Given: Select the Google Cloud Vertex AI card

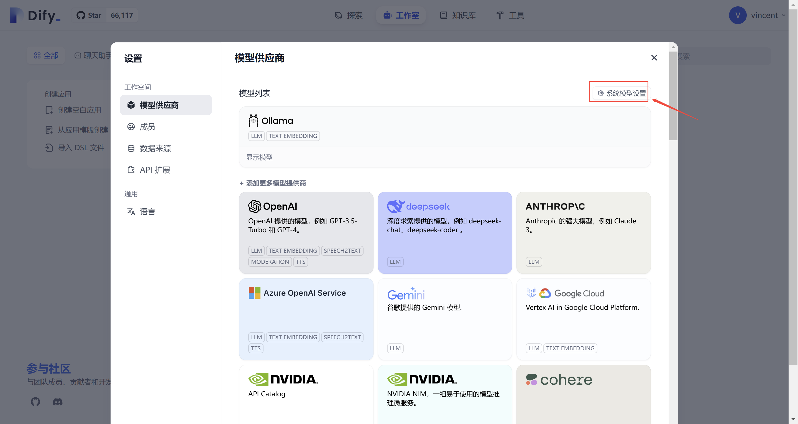Looking at the screenshot, I should (583, 319).
